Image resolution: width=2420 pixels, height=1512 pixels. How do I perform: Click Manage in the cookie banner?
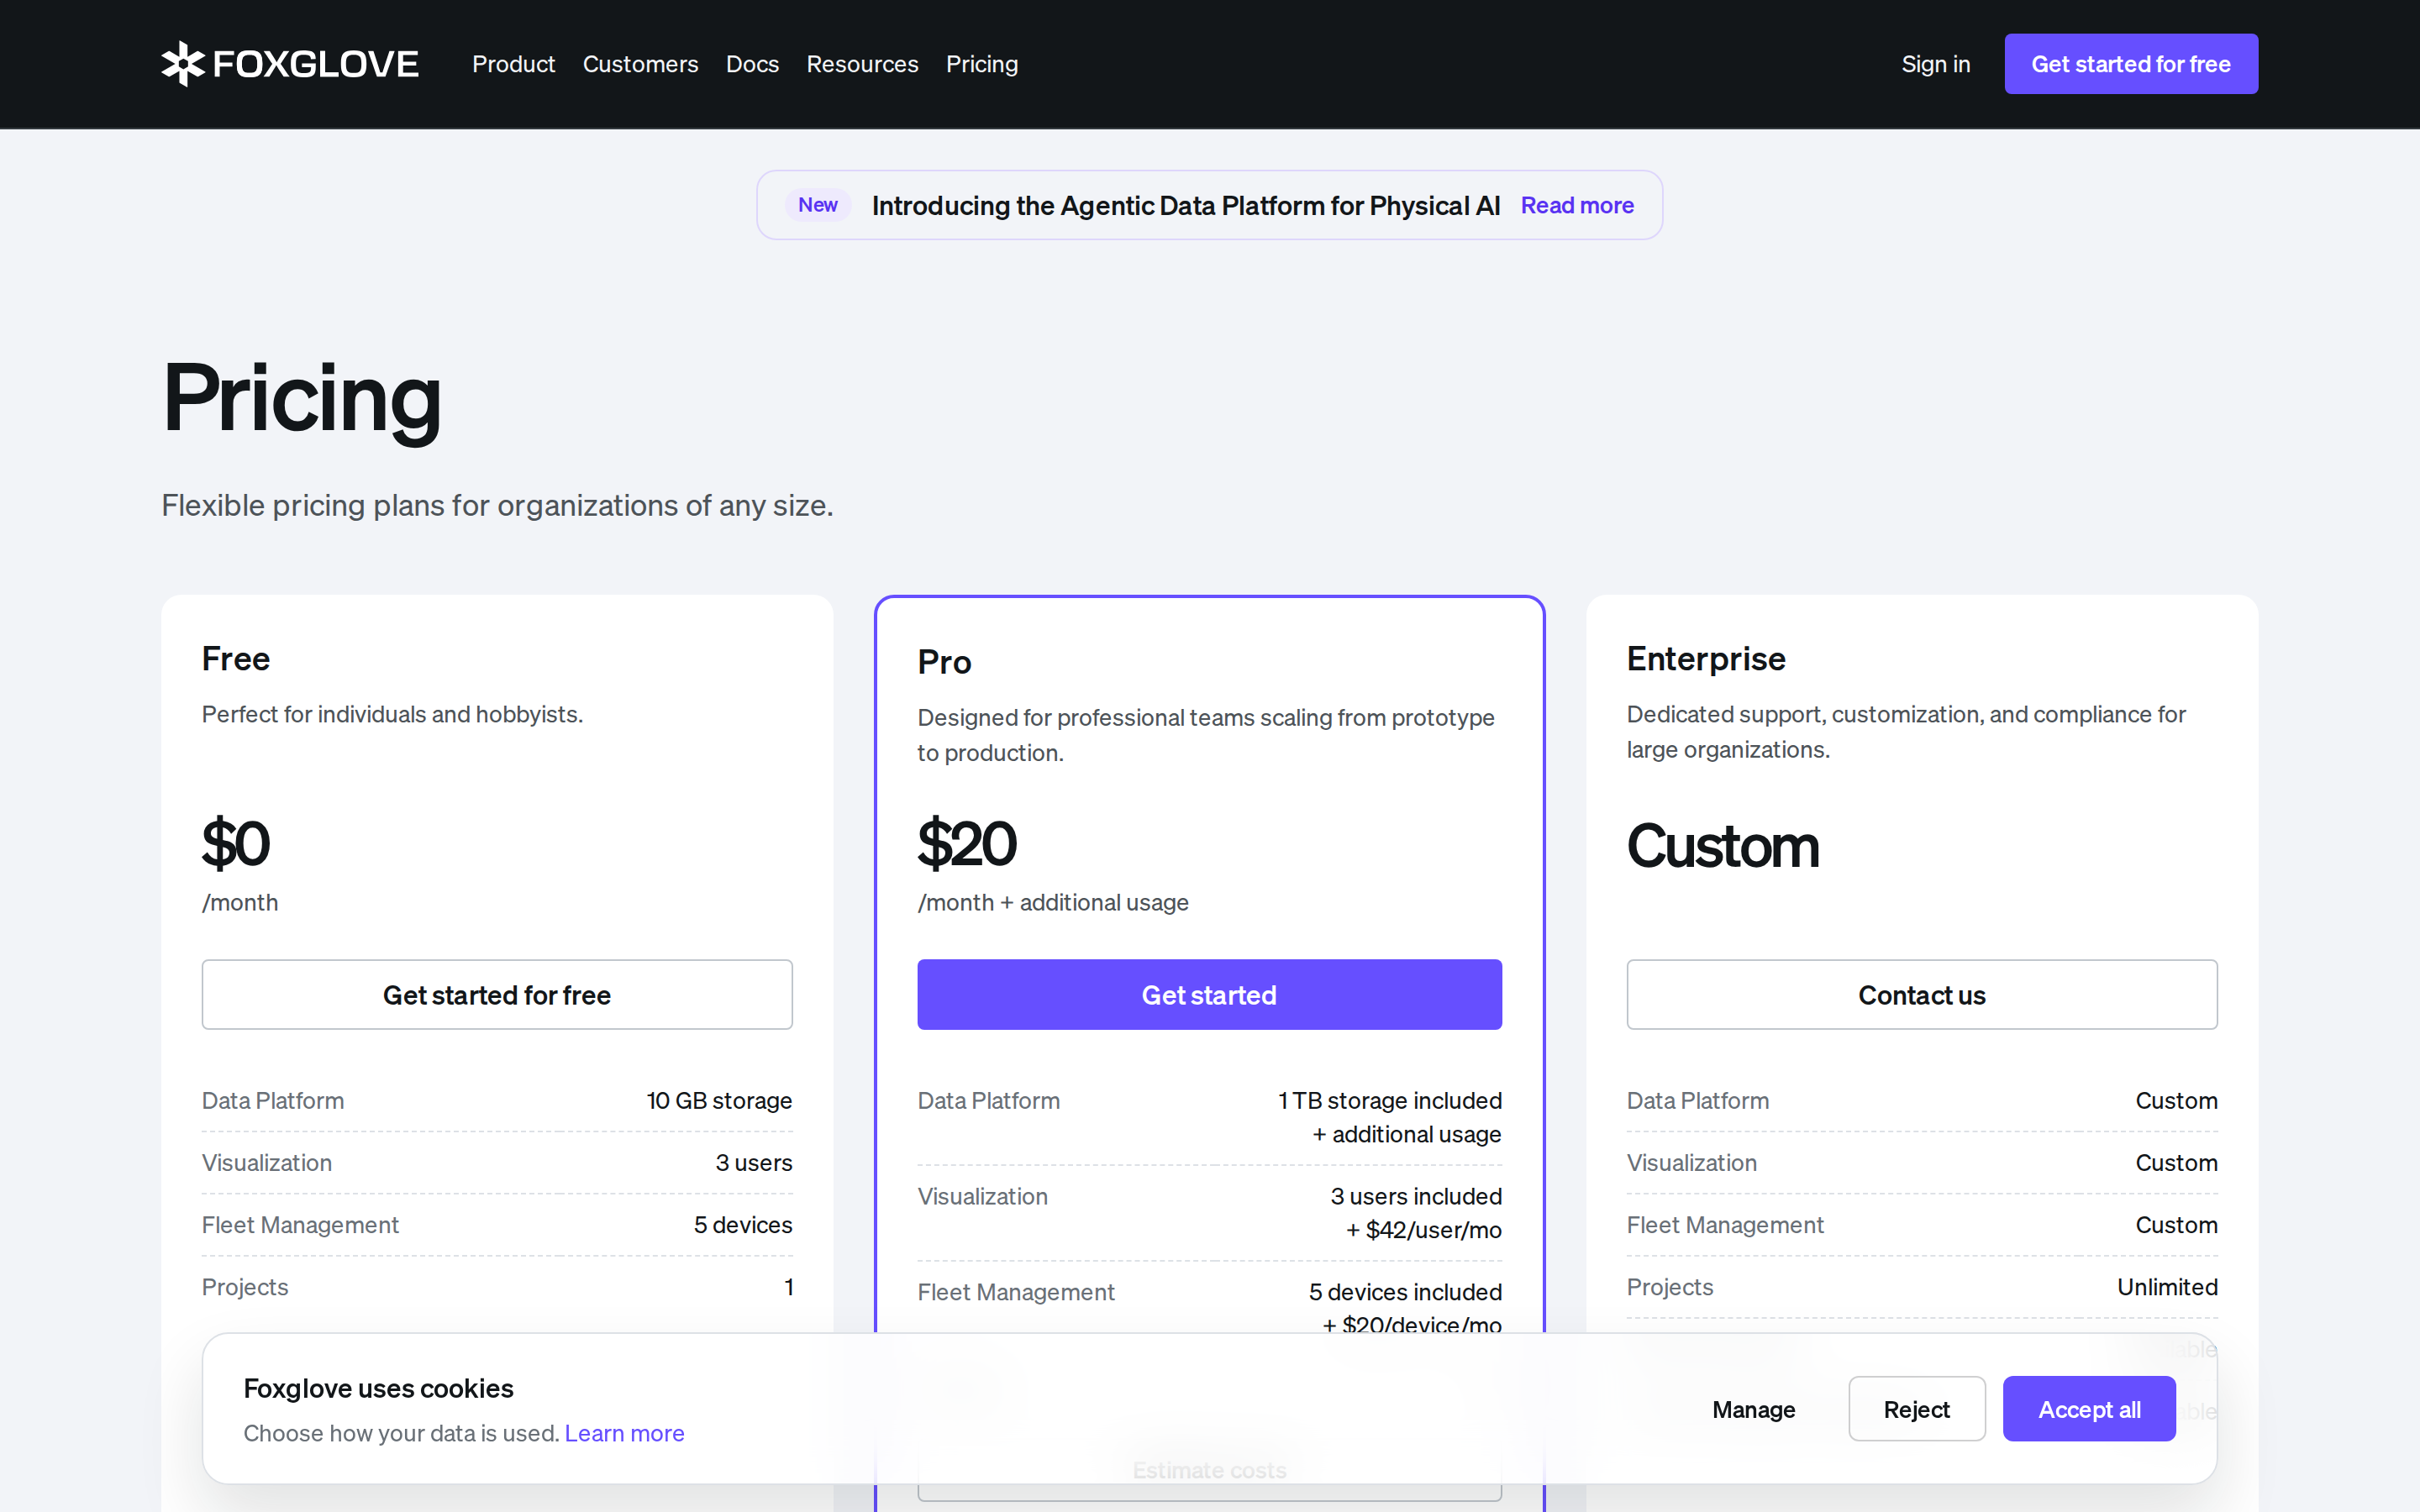click(1753, 1408)
